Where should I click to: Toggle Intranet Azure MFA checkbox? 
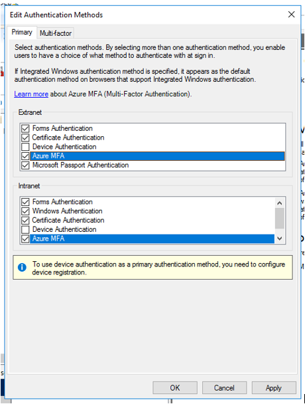point(25,239)
